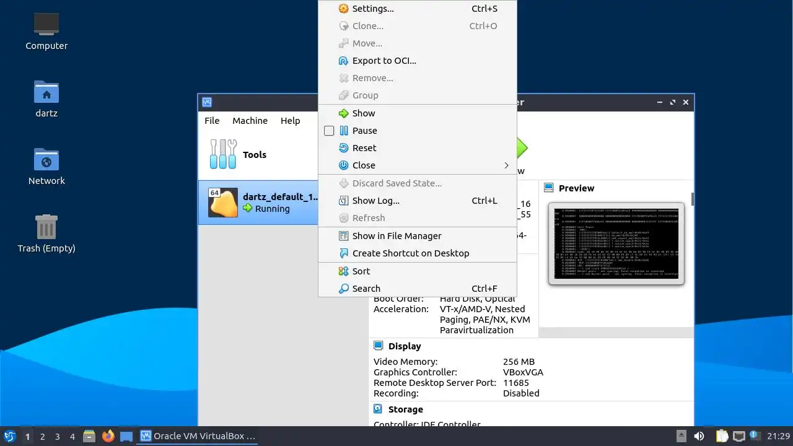The image size is (793, 446).
Task: Click the Export to OCI cloud icon
Action: pyautogui.click(x=343, y=61)
